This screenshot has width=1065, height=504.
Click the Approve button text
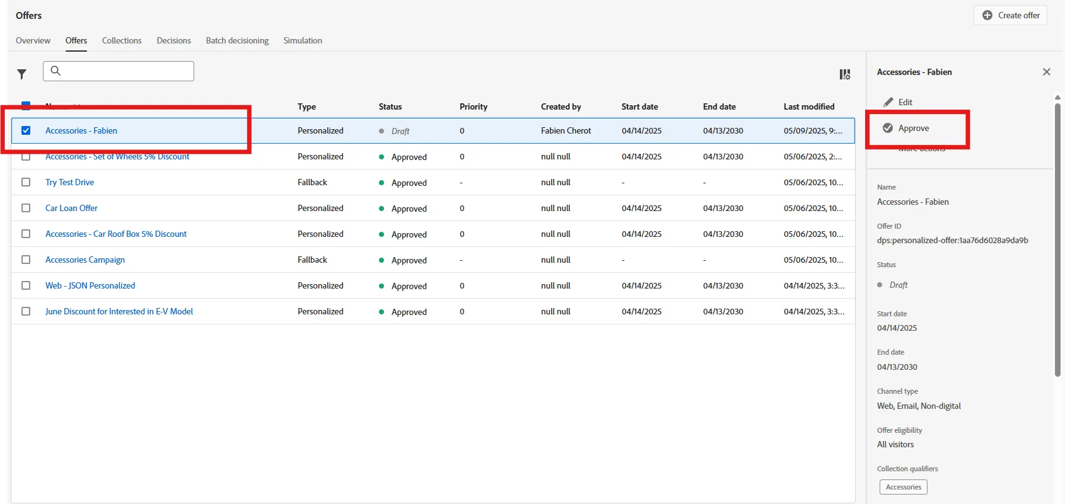(914, 128)
